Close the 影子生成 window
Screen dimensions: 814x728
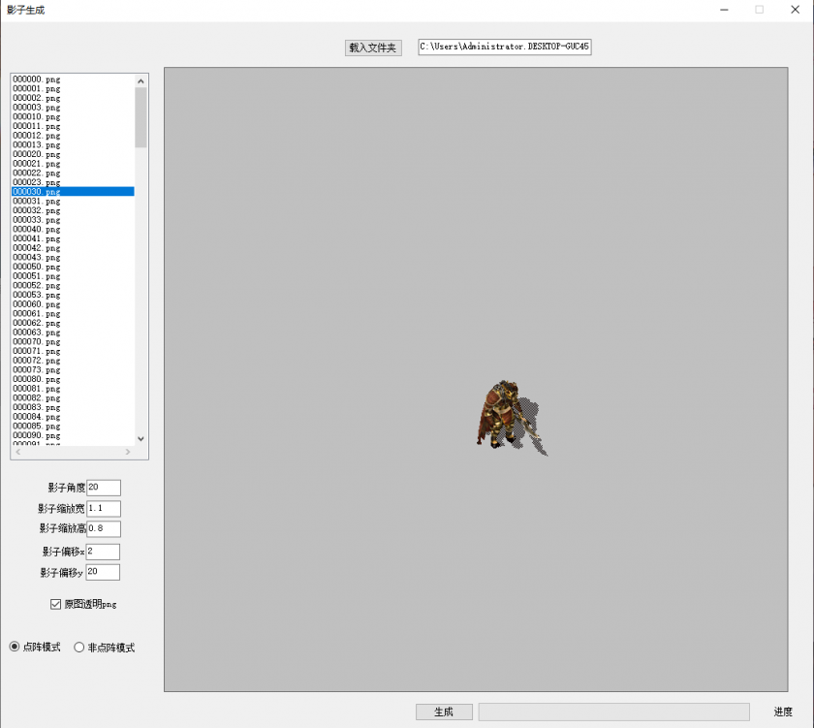795,10
